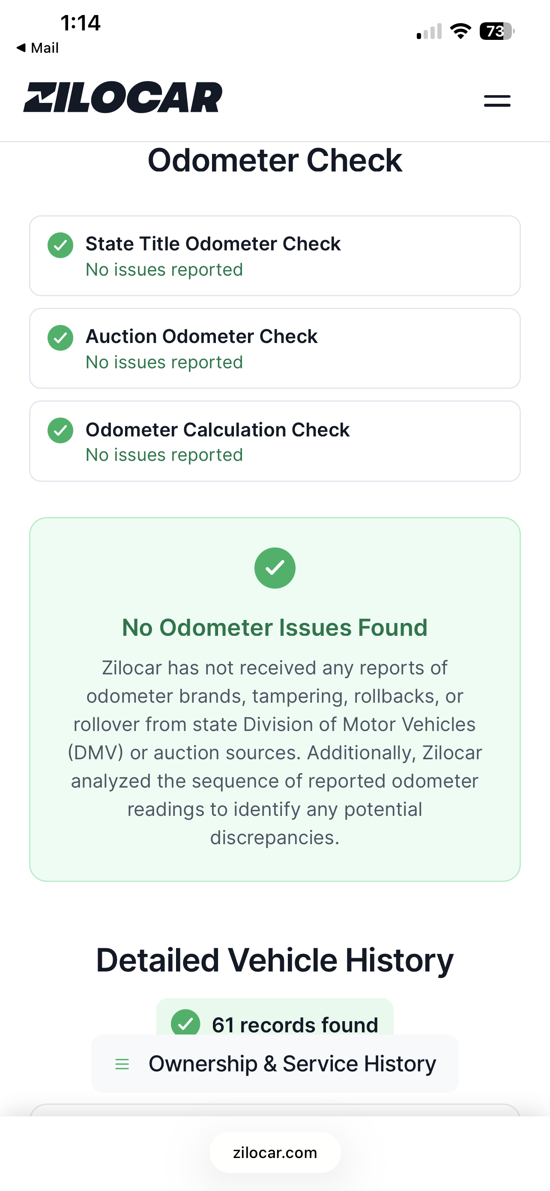This screenshot has height=1191, width=550.
Task: Tap the list icon beside Ownership & Service History
Action: 122,1064
